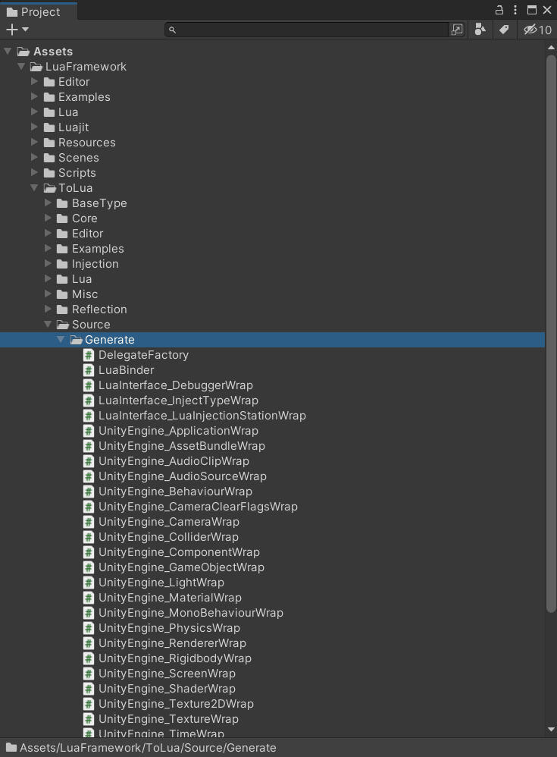Click UnityEngine_MaterialWrap script icon
This screenshot has height=757, width=557.
(x=89, y=598)
